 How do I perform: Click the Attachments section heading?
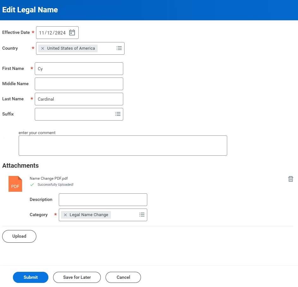(20, 165)
